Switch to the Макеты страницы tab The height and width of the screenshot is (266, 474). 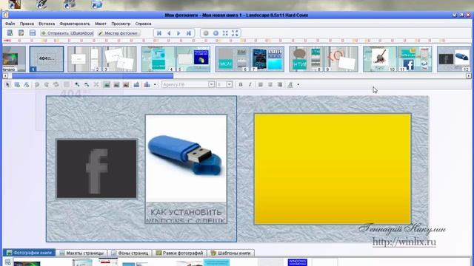[81, 253]
